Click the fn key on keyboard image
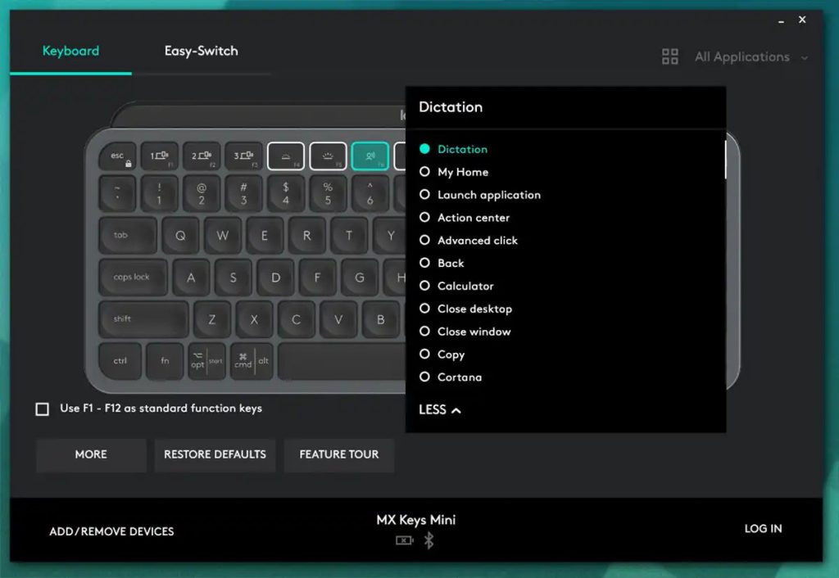The image size is (839, 578). click(x=165, y=361)
